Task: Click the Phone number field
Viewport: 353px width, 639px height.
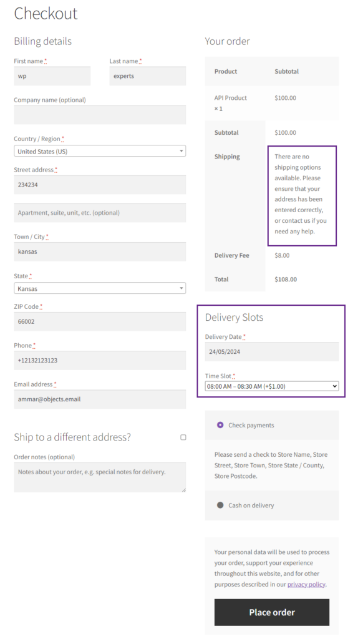Action: pos(100,361)
